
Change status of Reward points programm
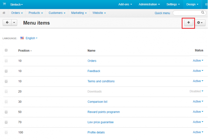pos(198,112)
